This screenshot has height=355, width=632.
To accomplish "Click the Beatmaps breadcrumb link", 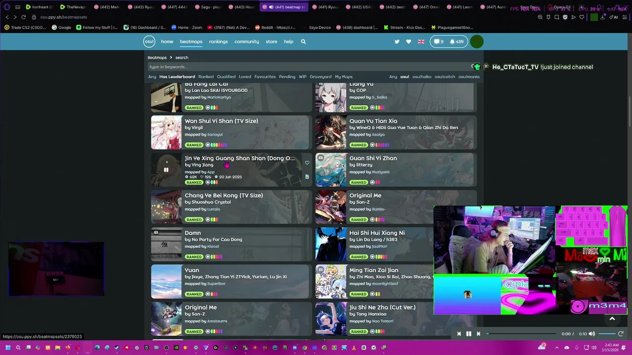I will point(157,58).
